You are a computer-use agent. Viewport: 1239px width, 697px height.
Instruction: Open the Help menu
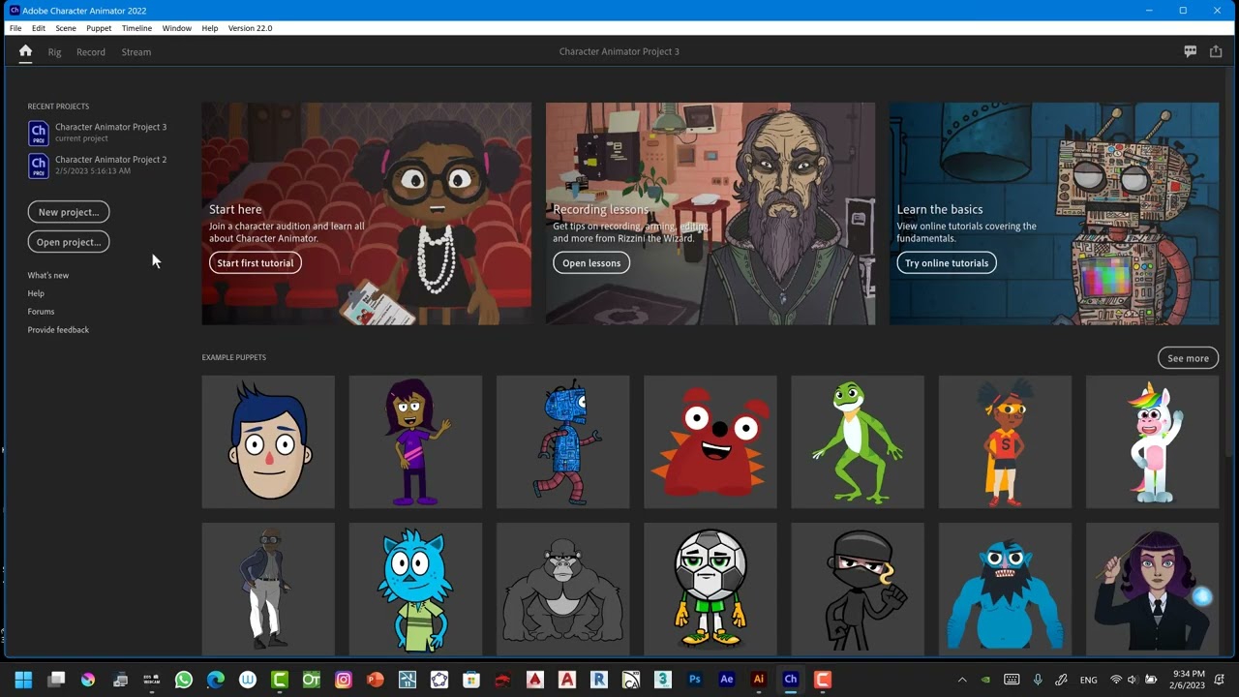click(x=210, y=28)
